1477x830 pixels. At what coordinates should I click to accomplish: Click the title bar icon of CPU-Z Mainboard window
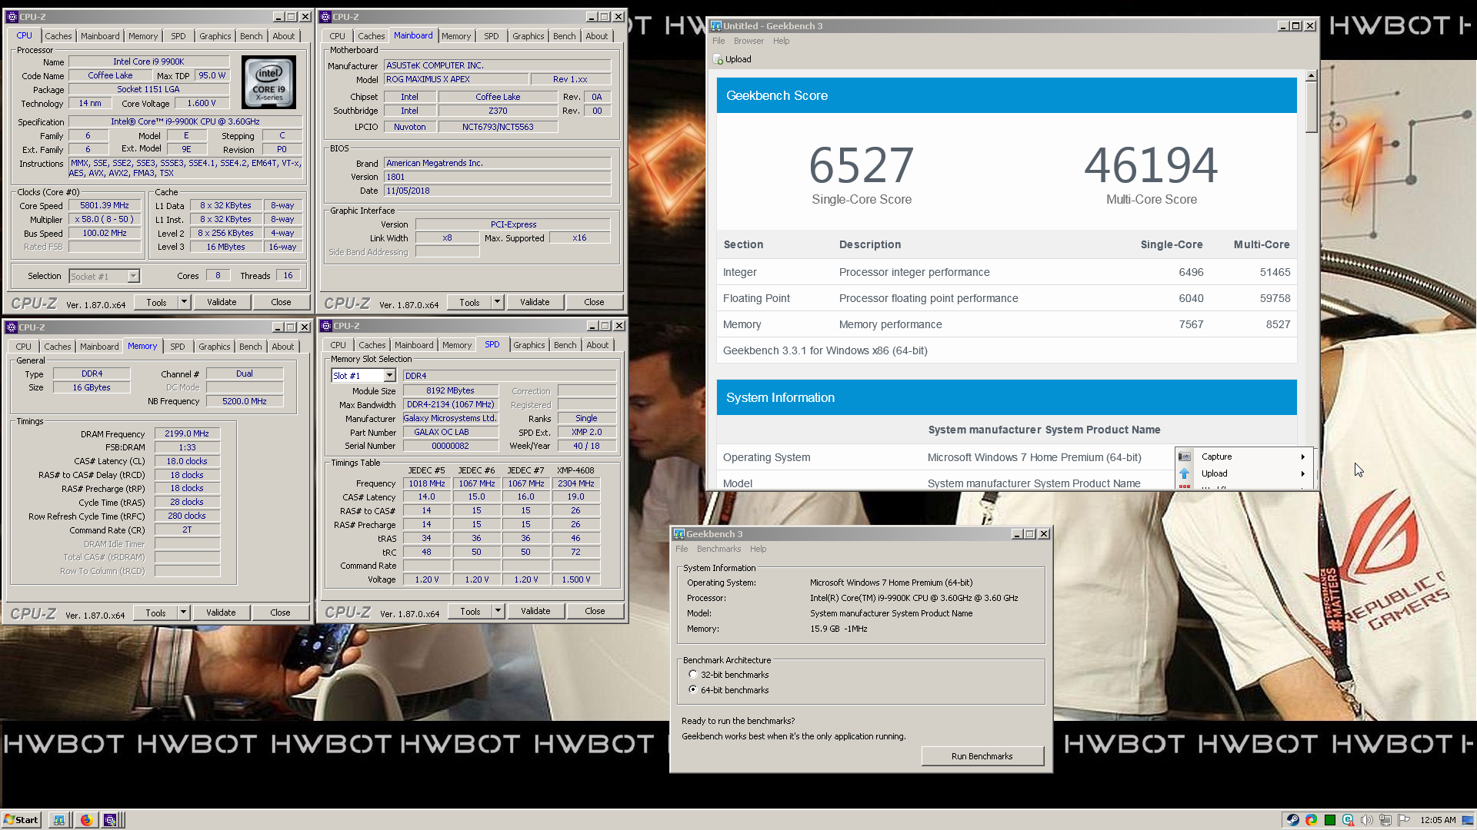[x=326, y=17]
